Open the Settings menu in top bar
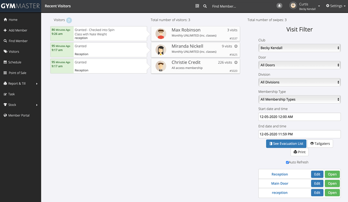This screenshot has height=202, width=348. tap(335, 6)
